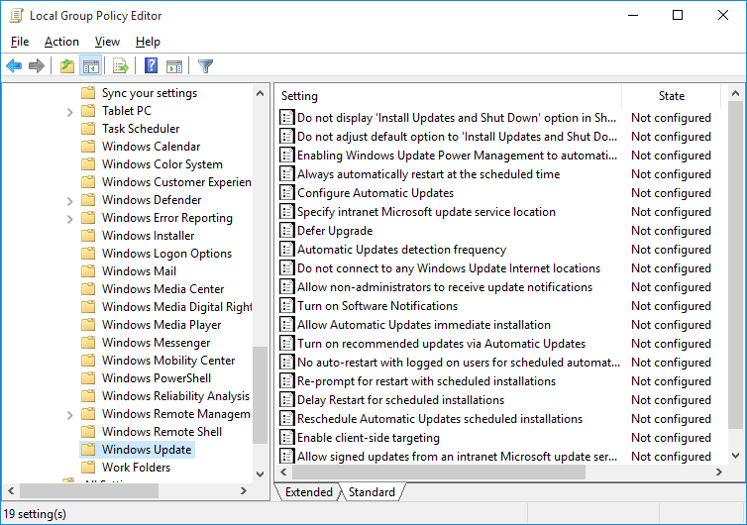Viewport: 747px width, 525px height.
Task: Click the Filter funnel icon
Action: click(x=205, y=66)
